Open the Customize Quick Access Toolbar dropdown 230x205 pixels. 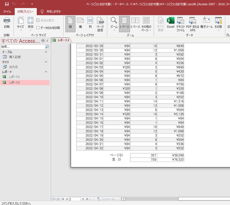pos(32,4)
